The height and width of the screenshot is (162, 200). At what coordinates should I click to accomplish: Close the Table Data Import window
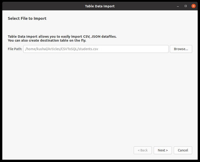pyautogui.click(x=193, y=6)
